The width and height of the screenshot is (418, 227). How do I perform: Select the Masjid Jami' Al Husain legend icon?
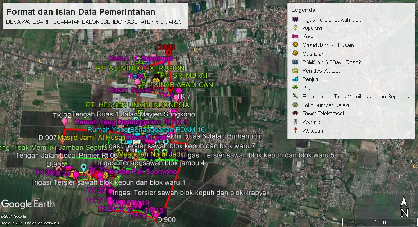pyautogui.click(x=295, y=45)
